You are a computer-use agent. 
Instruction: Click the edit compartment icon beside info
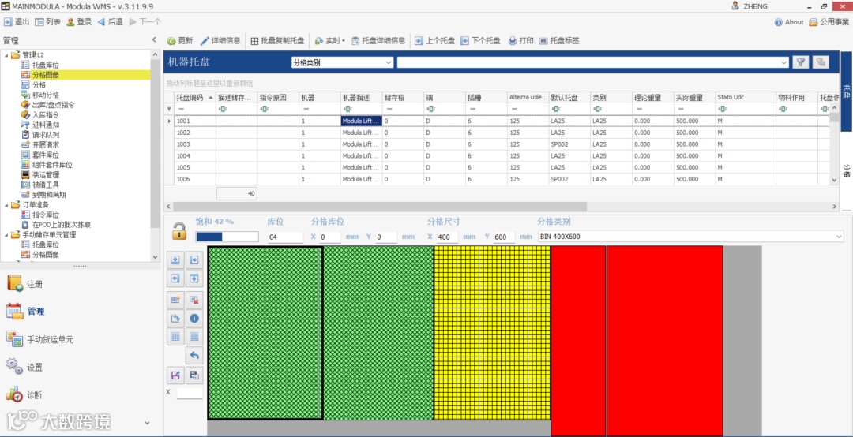pyautogui.click(x=175, y=319)
